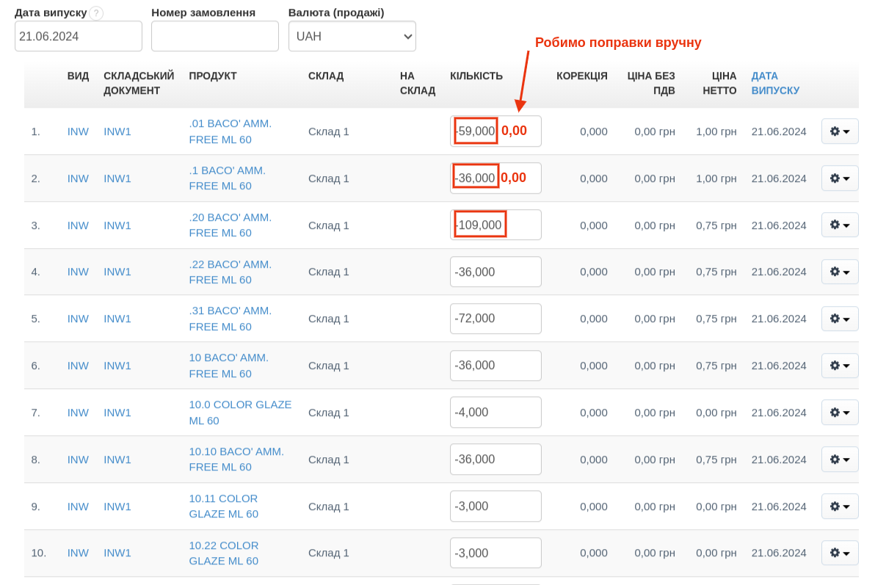Viewport: 875px width, 585px height.
Task: Open gear actions menu for row 3
Action: pyautogui.click(x=839, y=225)
